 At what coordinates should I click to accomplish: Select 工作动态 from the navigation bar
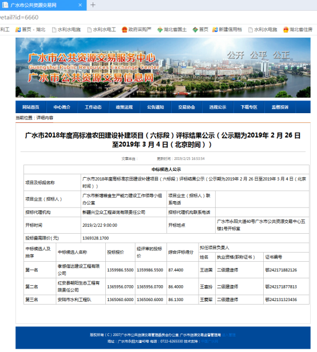(x=93, y=107)
